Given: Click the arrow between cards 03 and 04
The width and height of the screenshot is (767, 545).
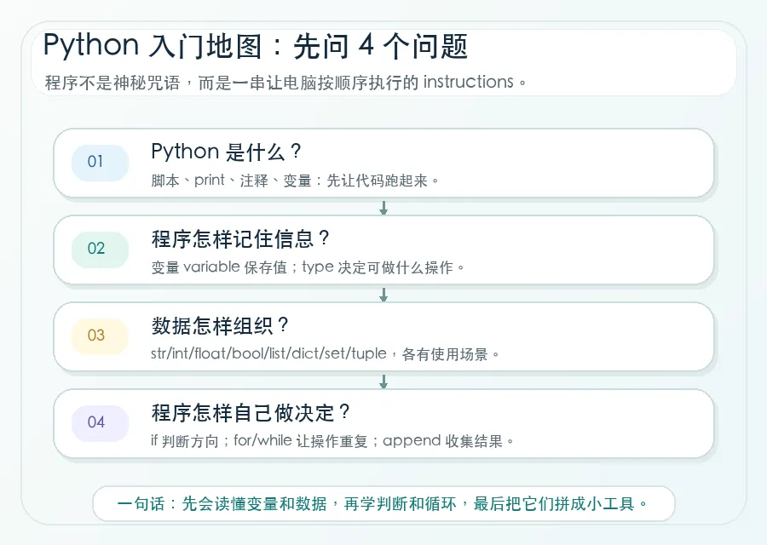Looking at the screenshot, I should pos(383,381).
